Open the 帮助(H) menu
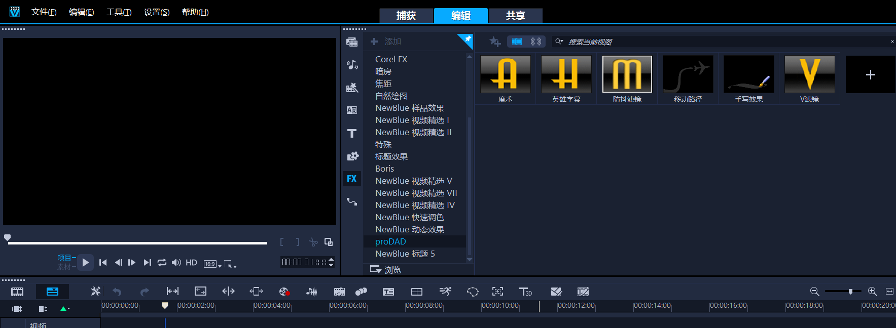The height and width of the screenshot is (328, 896). 195,12
